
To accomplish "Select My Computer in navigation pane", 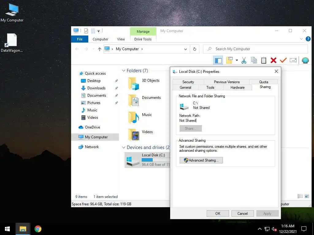I will pyautogui.click(x=95, y=137).
